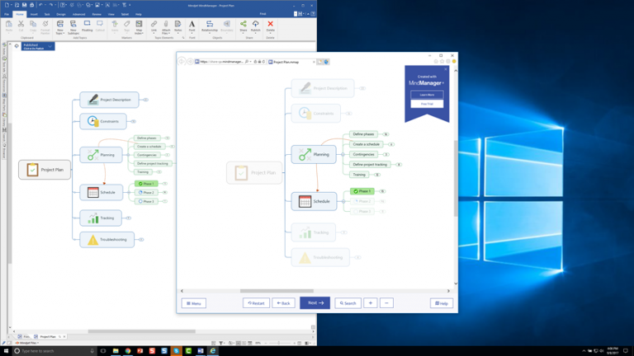Click the Learn More button
The width and height of the screenshot is (634, 356).
click(x=427, y=95)
